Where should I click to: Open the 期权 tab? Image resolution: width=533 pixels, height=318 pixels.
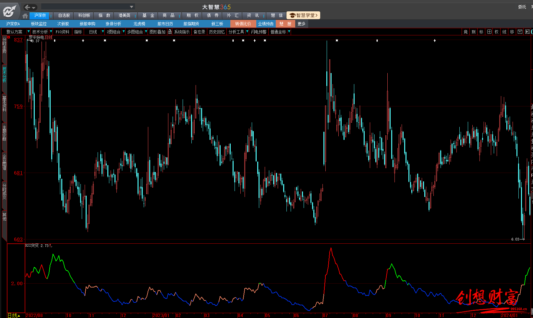[x=192, y=16]
